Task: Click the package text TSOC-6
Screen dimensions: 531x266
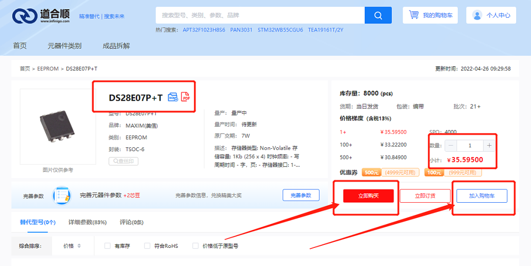Action: (x=135, y=149)
